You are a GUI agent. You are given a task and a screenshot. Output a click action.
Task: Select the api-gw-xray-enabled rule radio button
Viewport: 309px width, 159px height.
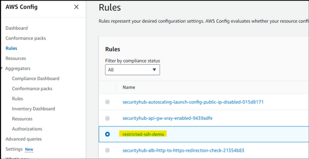pos(107,118)
